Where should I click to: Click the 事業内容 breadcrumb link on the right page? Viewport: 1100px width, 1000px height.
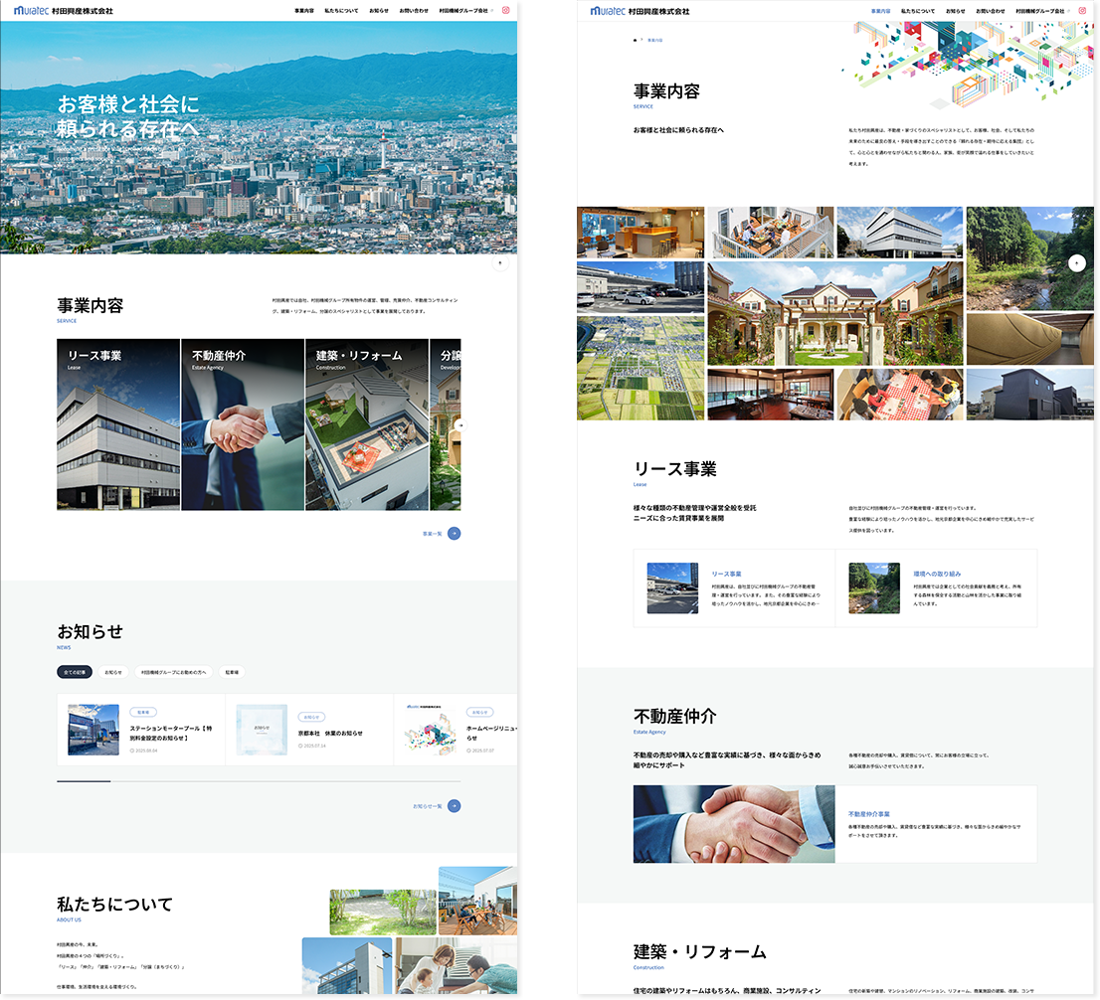coord(654,40)
